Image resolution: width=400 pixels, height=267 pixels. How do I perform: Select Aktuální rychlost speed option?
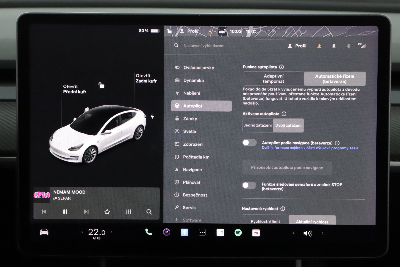click(312, 220)
